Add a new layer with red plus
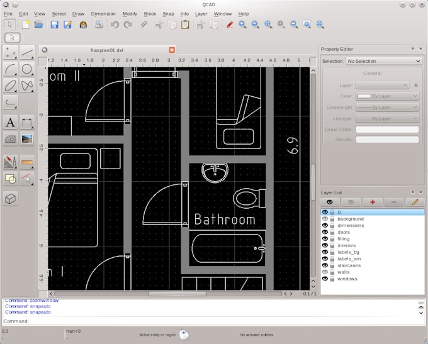Image resolution: width=428 pixels, height=344 pixels. click(373, 202)
